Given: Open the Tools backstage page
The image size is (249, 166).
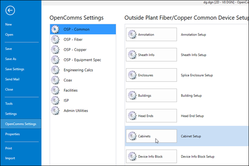Looking at the screenshot, I should coord(9,104).
